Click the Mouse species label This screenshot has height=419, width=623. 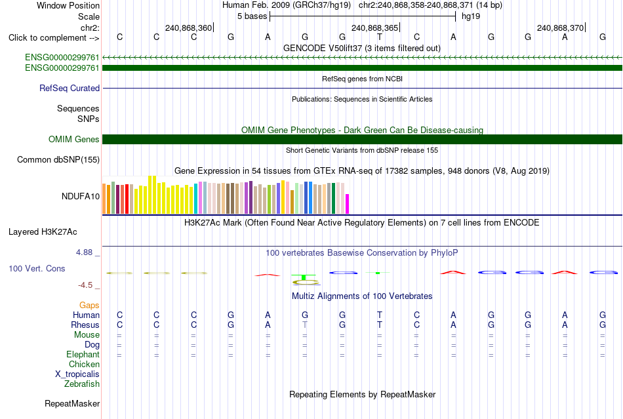pyautogui.click(x=87, y=335)
